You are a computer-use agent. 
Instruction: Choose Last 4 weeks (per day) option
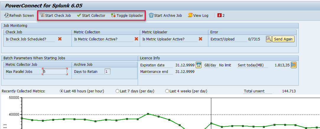tap(167, 91)
